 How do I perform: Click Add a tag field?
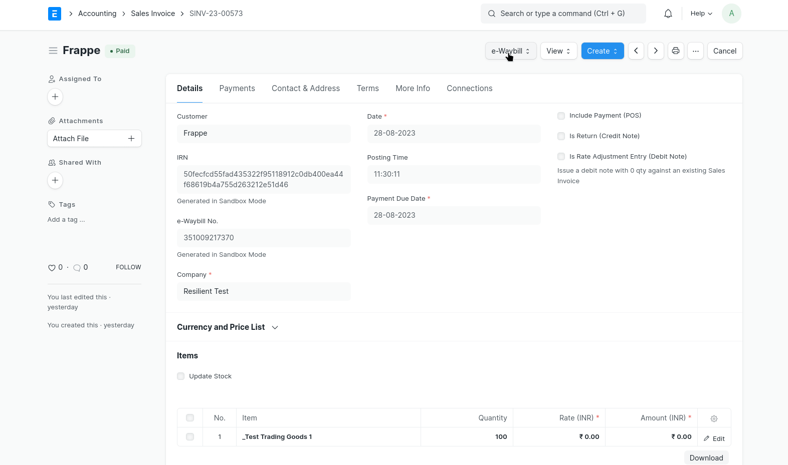pos(66,220)
